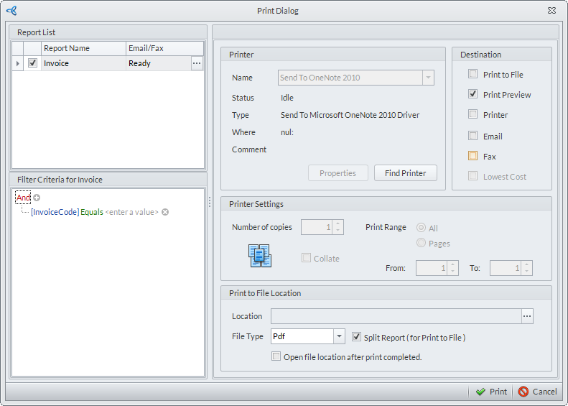The image size is (568, 406).
Task: Uncheck Split Report for Print to File
Action: point(357,336)
